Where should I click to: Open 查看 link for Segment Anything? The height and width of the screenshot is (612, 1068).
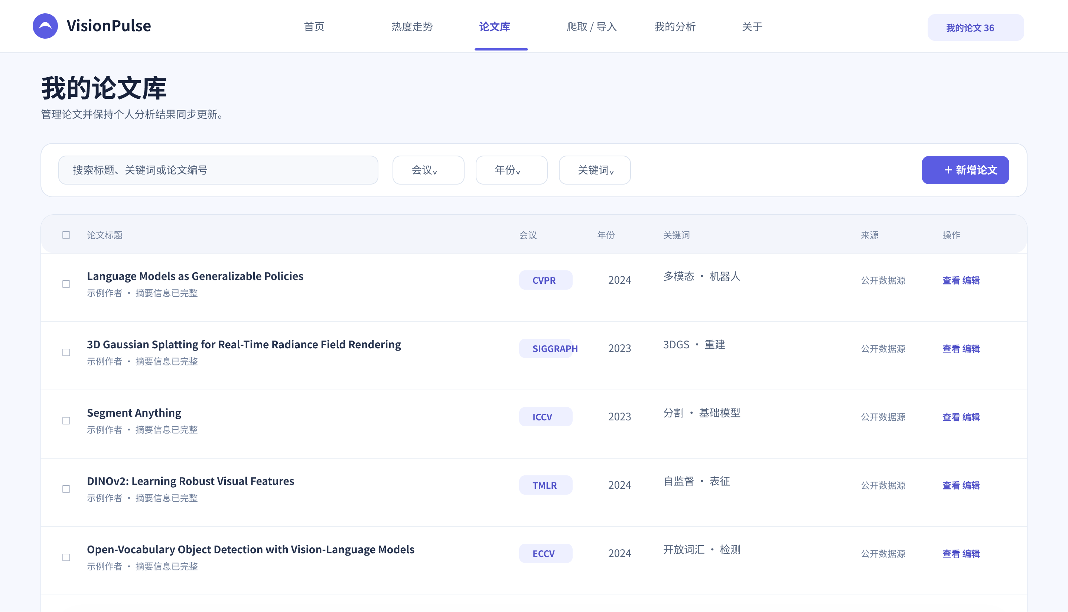click(951, 417)
